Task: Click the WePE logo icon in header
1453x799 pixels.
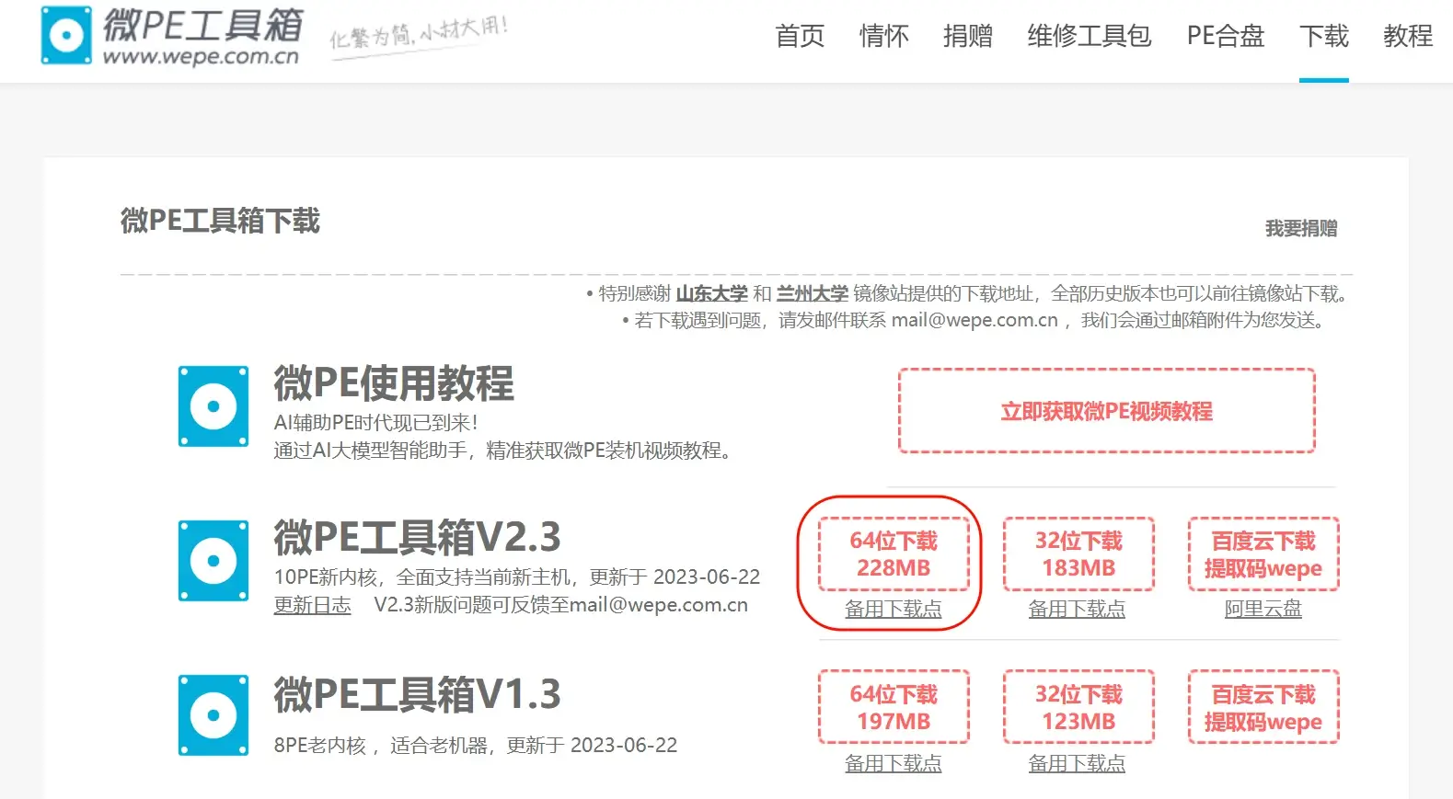Action: [x=66, y=35]
